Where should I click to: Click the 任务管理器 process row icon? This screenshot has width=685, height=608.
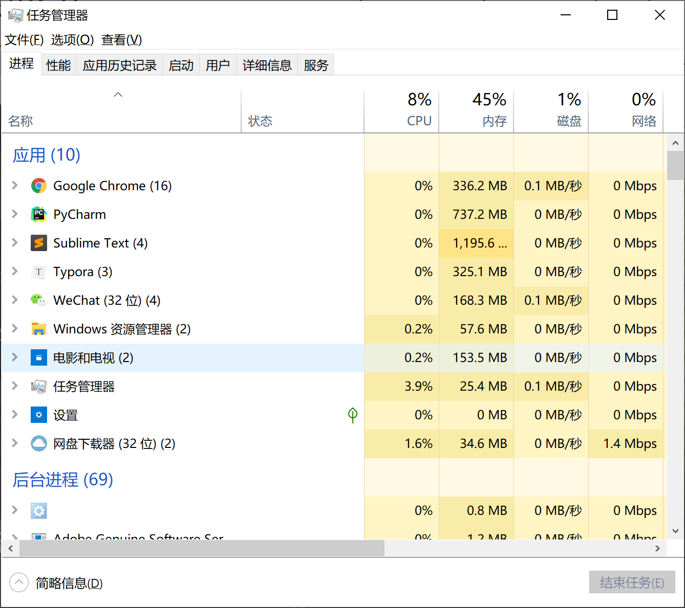pos(39,386)
